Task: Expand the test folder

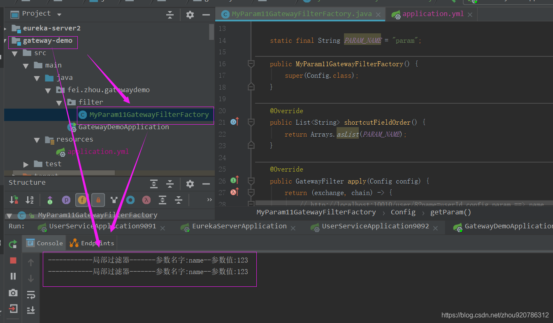Action: (26, 164)
